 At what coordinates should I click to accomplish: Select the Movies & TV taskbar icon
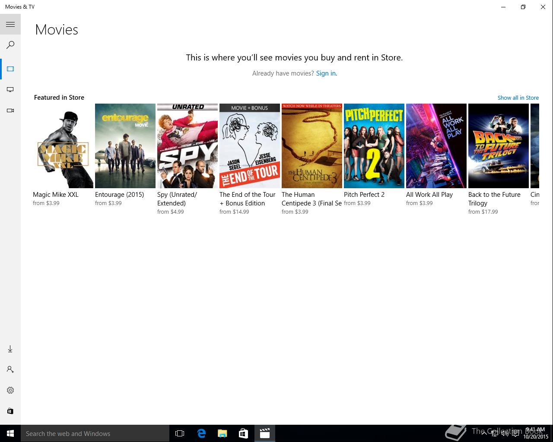tap(264, 433)
